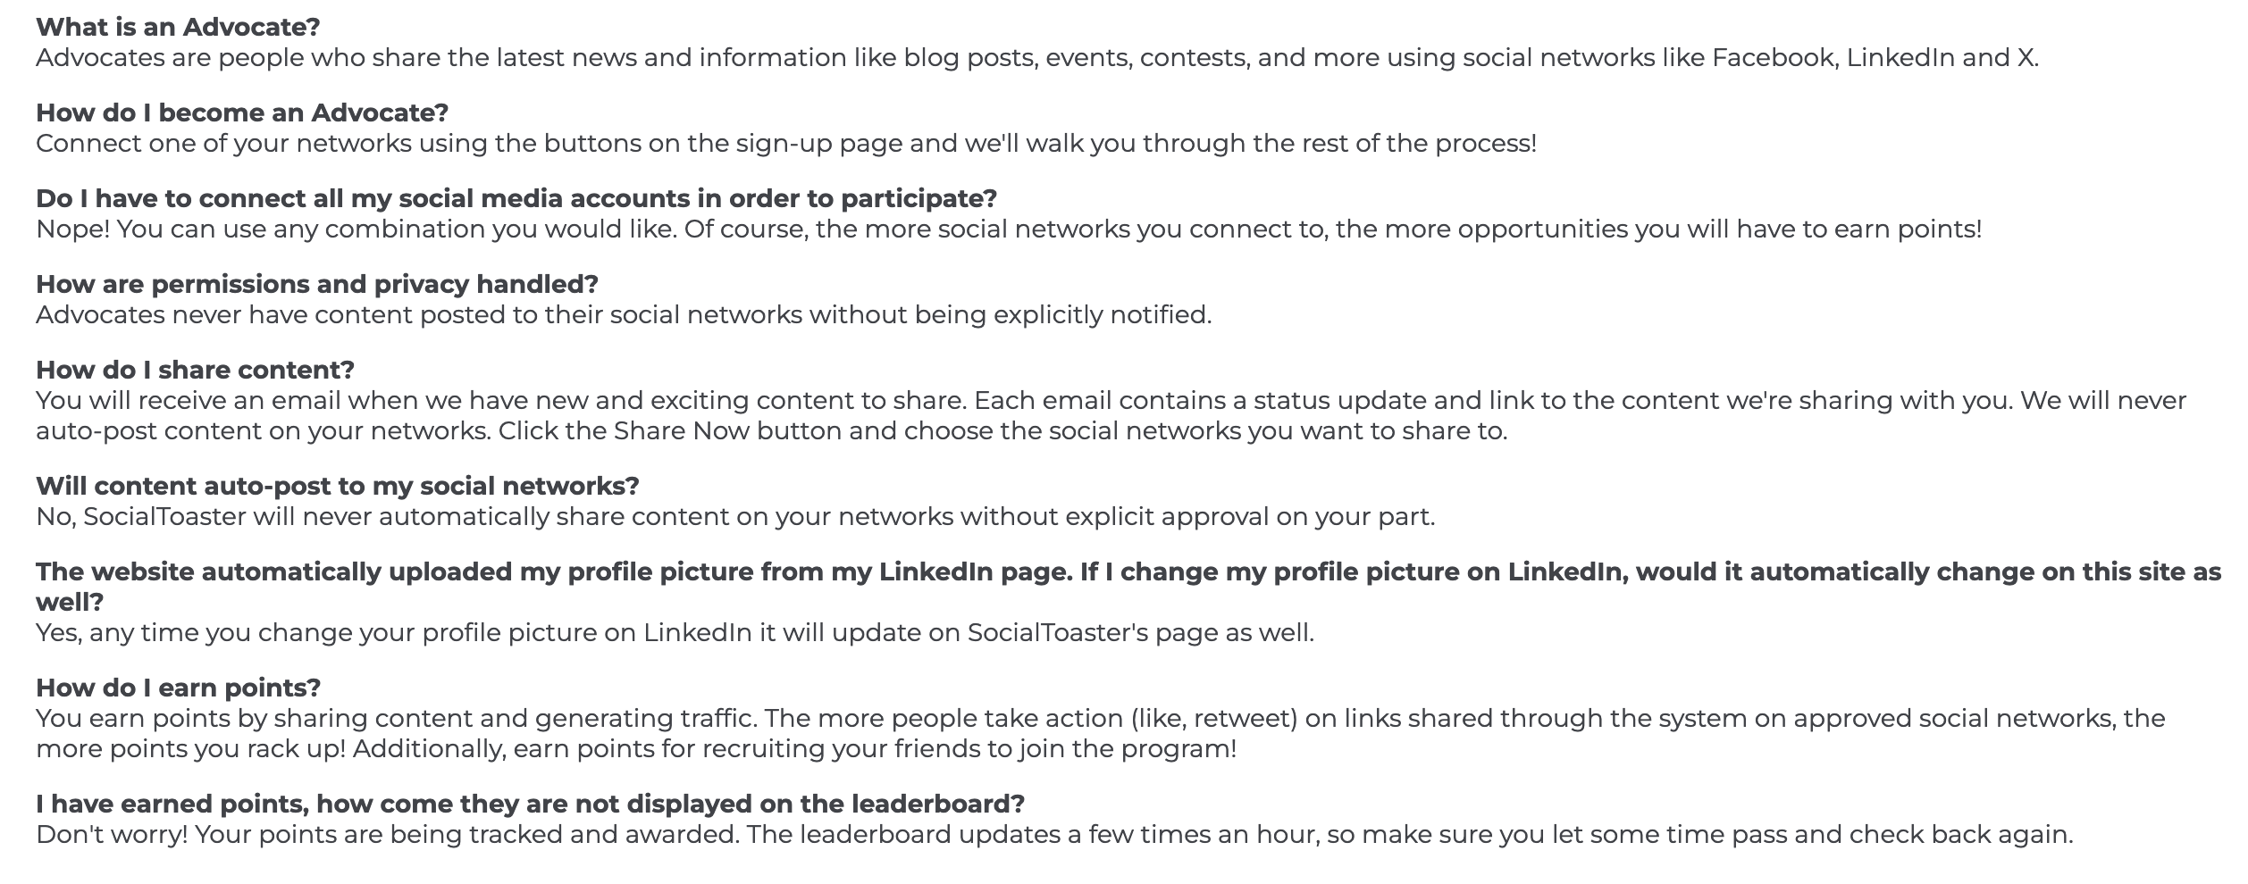Image resolution: width=2248 pixels, height=884 pixels.
Task: Click the answer "Advocates never have content posted"
Action: click(x=623, y=315)
